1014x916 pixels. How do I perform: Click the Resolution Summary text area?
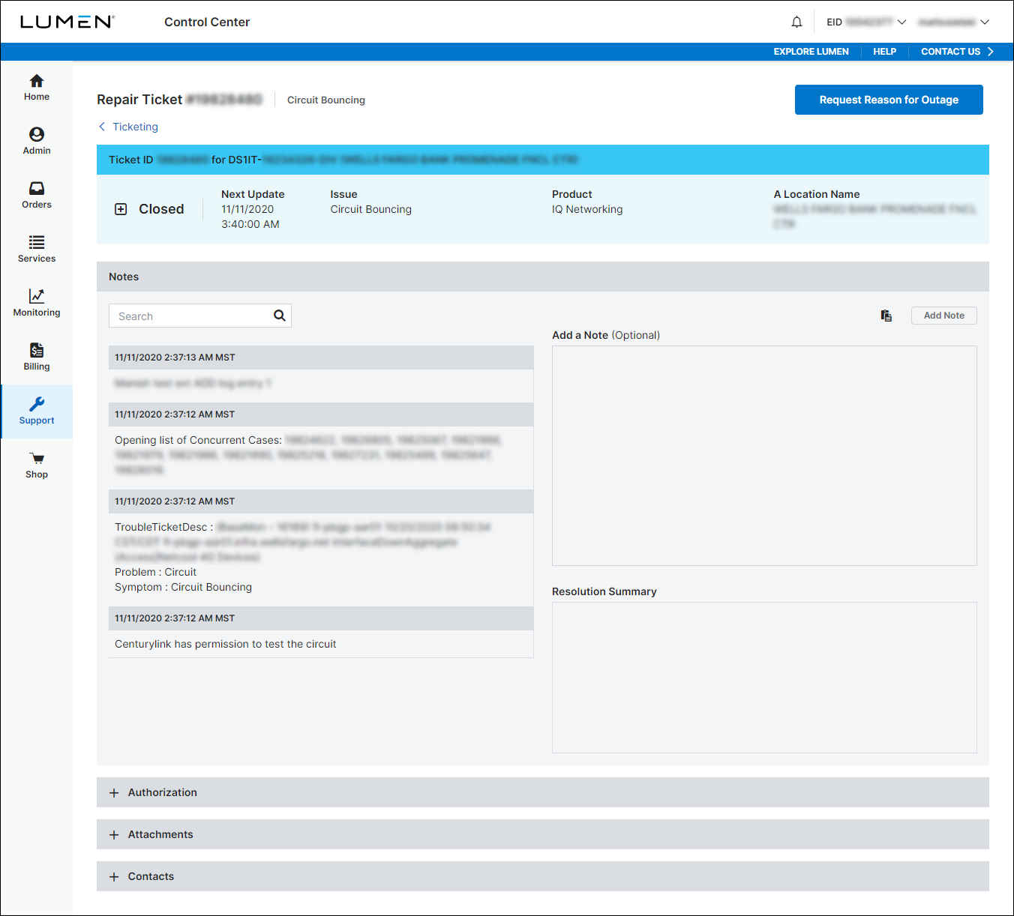[x=764, y=678]
